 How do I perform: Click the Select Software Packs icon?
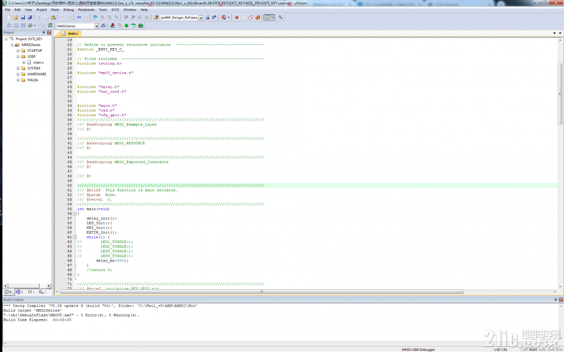(134, 26)
